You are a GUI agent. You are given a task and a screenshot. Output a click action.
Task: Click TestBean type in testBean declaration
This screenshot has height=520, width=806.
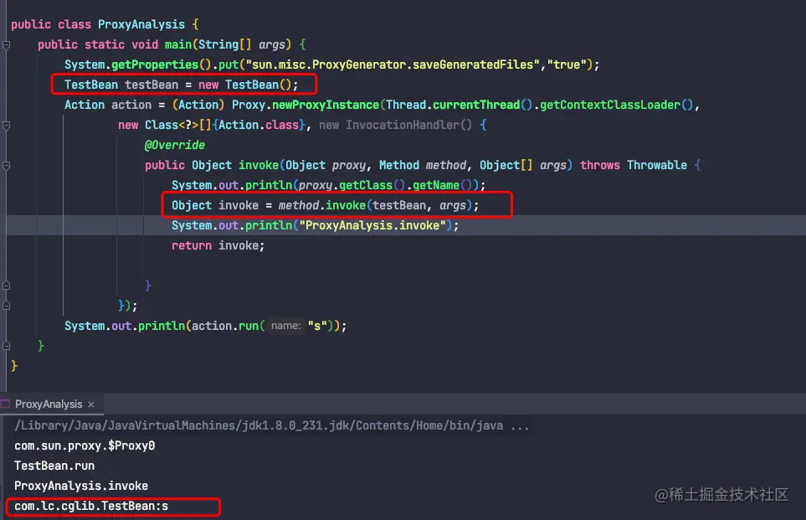[91, 85]
